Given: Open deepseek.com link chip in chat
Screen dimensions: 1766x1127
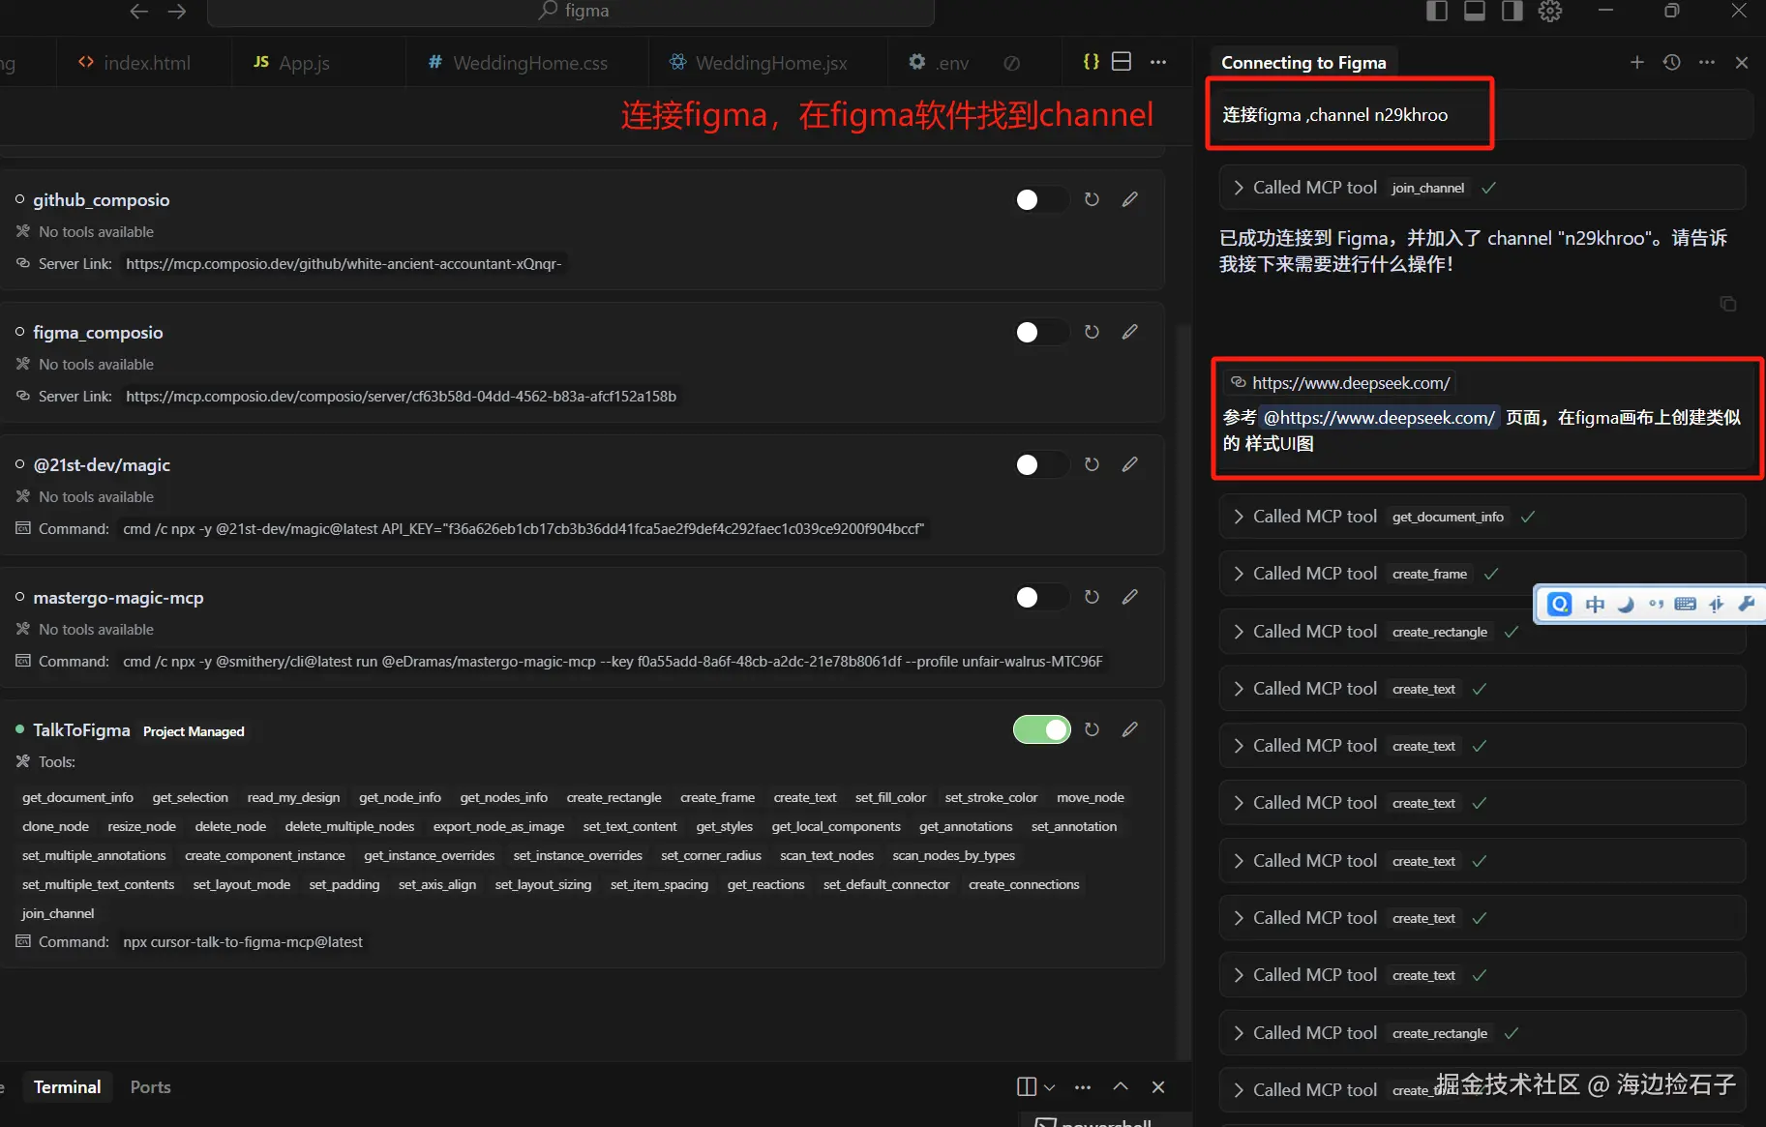Looking at the screenshot, I should [x=1340, y=383].
